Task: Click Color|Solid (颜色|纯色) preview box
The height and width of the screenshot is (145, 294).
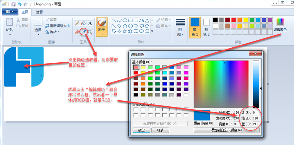Action: (x=202, y=115)
